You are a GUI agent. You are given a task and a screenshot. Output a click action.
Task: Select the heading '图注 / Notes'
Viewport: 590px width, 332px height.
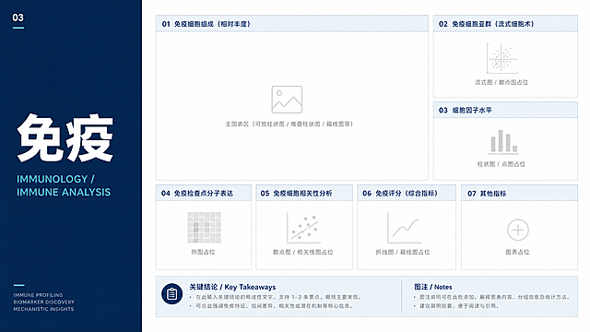[432, 287]
